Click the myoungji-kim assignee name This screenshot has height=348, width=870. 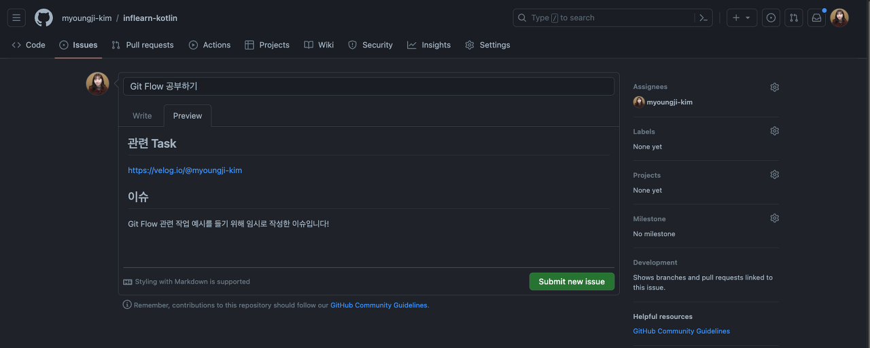(669, 102)
